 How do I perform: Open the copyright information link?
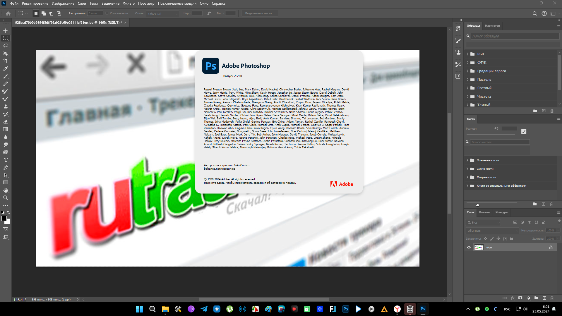(x=250, y=183)
